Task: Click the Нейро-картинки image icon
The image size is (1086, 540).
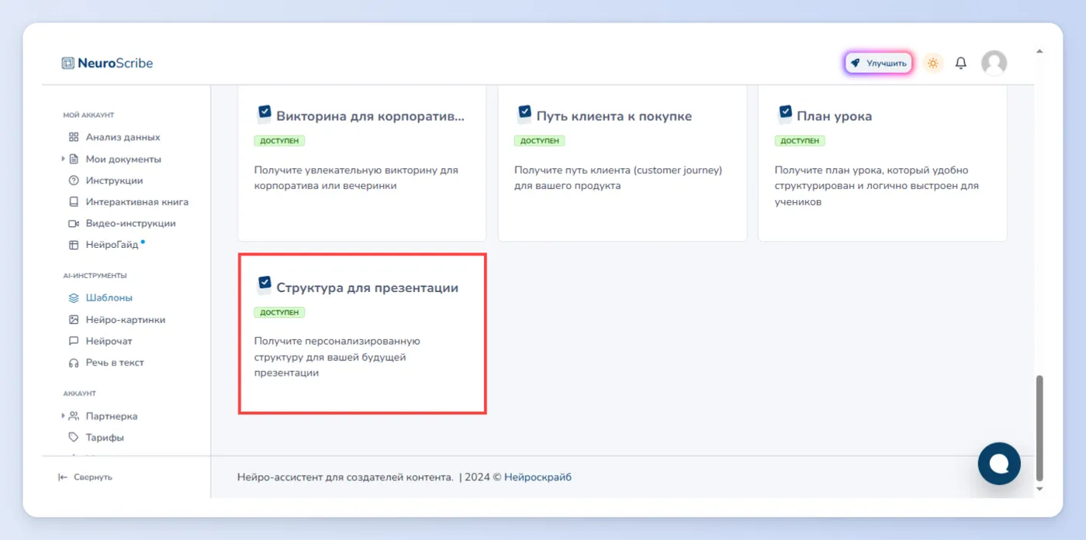Action: click(x=74, y=319)
